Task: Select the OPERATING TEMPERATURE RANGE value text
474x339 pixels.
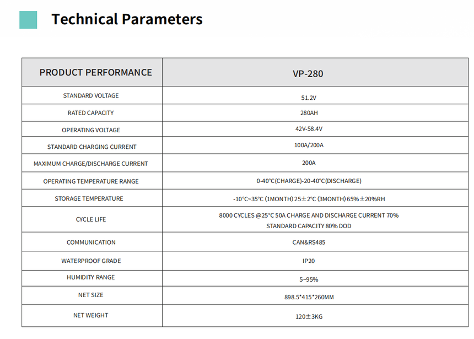Action: (309, 181)
